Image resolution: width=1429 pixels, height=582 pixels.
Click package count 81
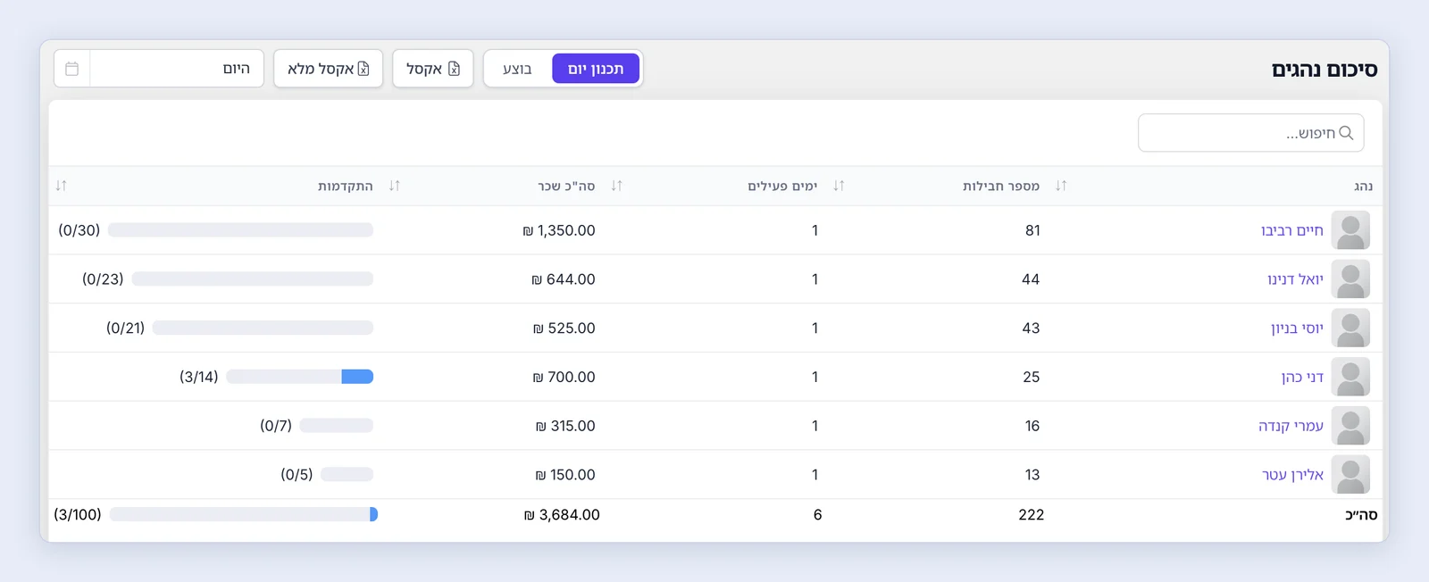[x=1032, y=230]
